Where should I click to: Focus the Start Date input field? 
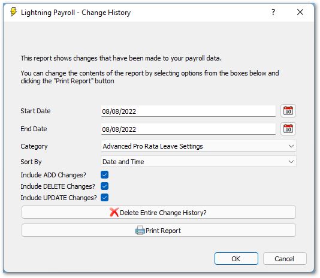[188, 111]
